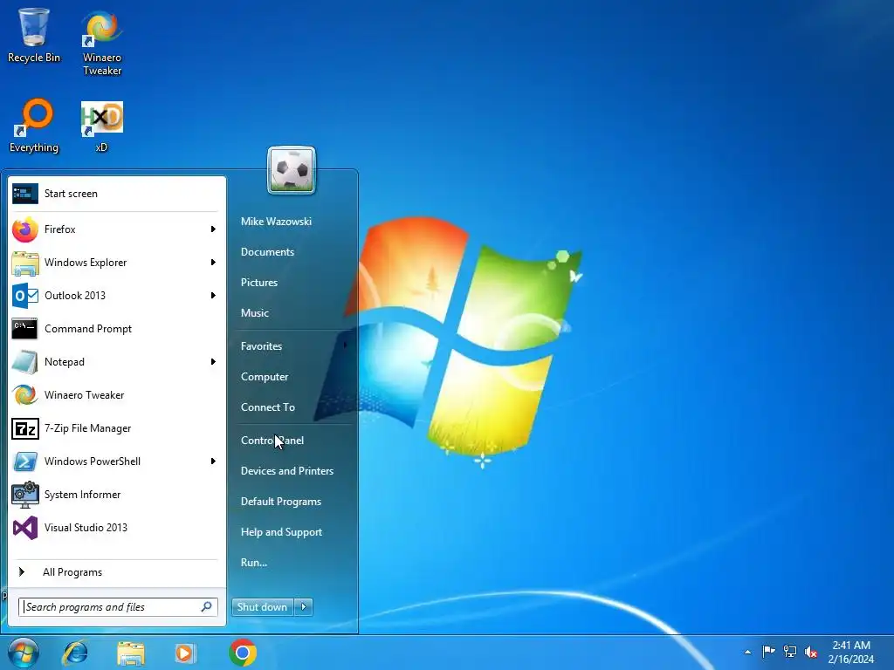Click the network tray icon
Image resolution: width=894 pixels, height=670 pixels.
coord(789,651)
